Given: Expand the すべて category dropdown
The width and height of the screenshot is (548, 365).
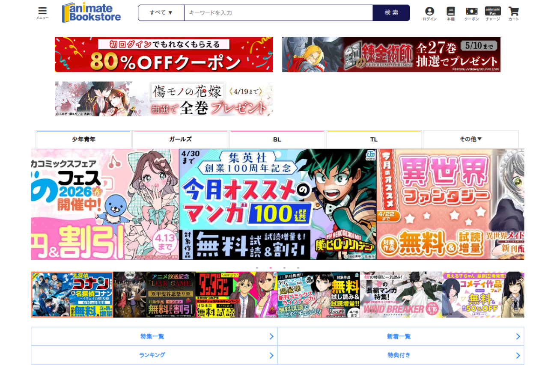Looking at the screenshot, I should tap(161, 13).
